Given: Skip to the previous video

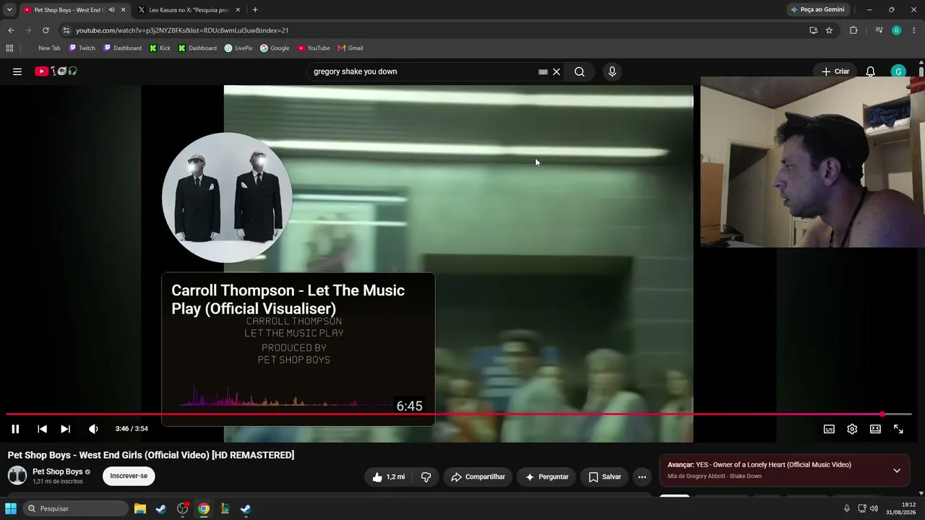Looking at the screenshot, I should click(43, 429).
